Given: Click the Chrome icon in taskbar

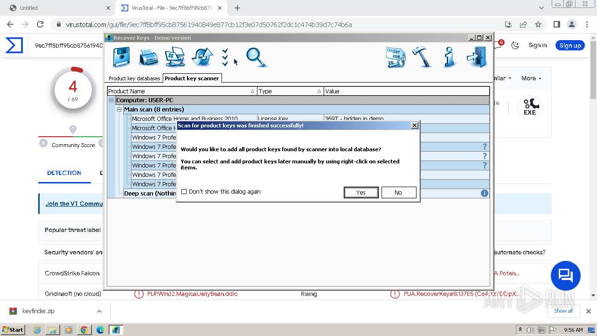Looking at the screenshot, I should (84, 330).
